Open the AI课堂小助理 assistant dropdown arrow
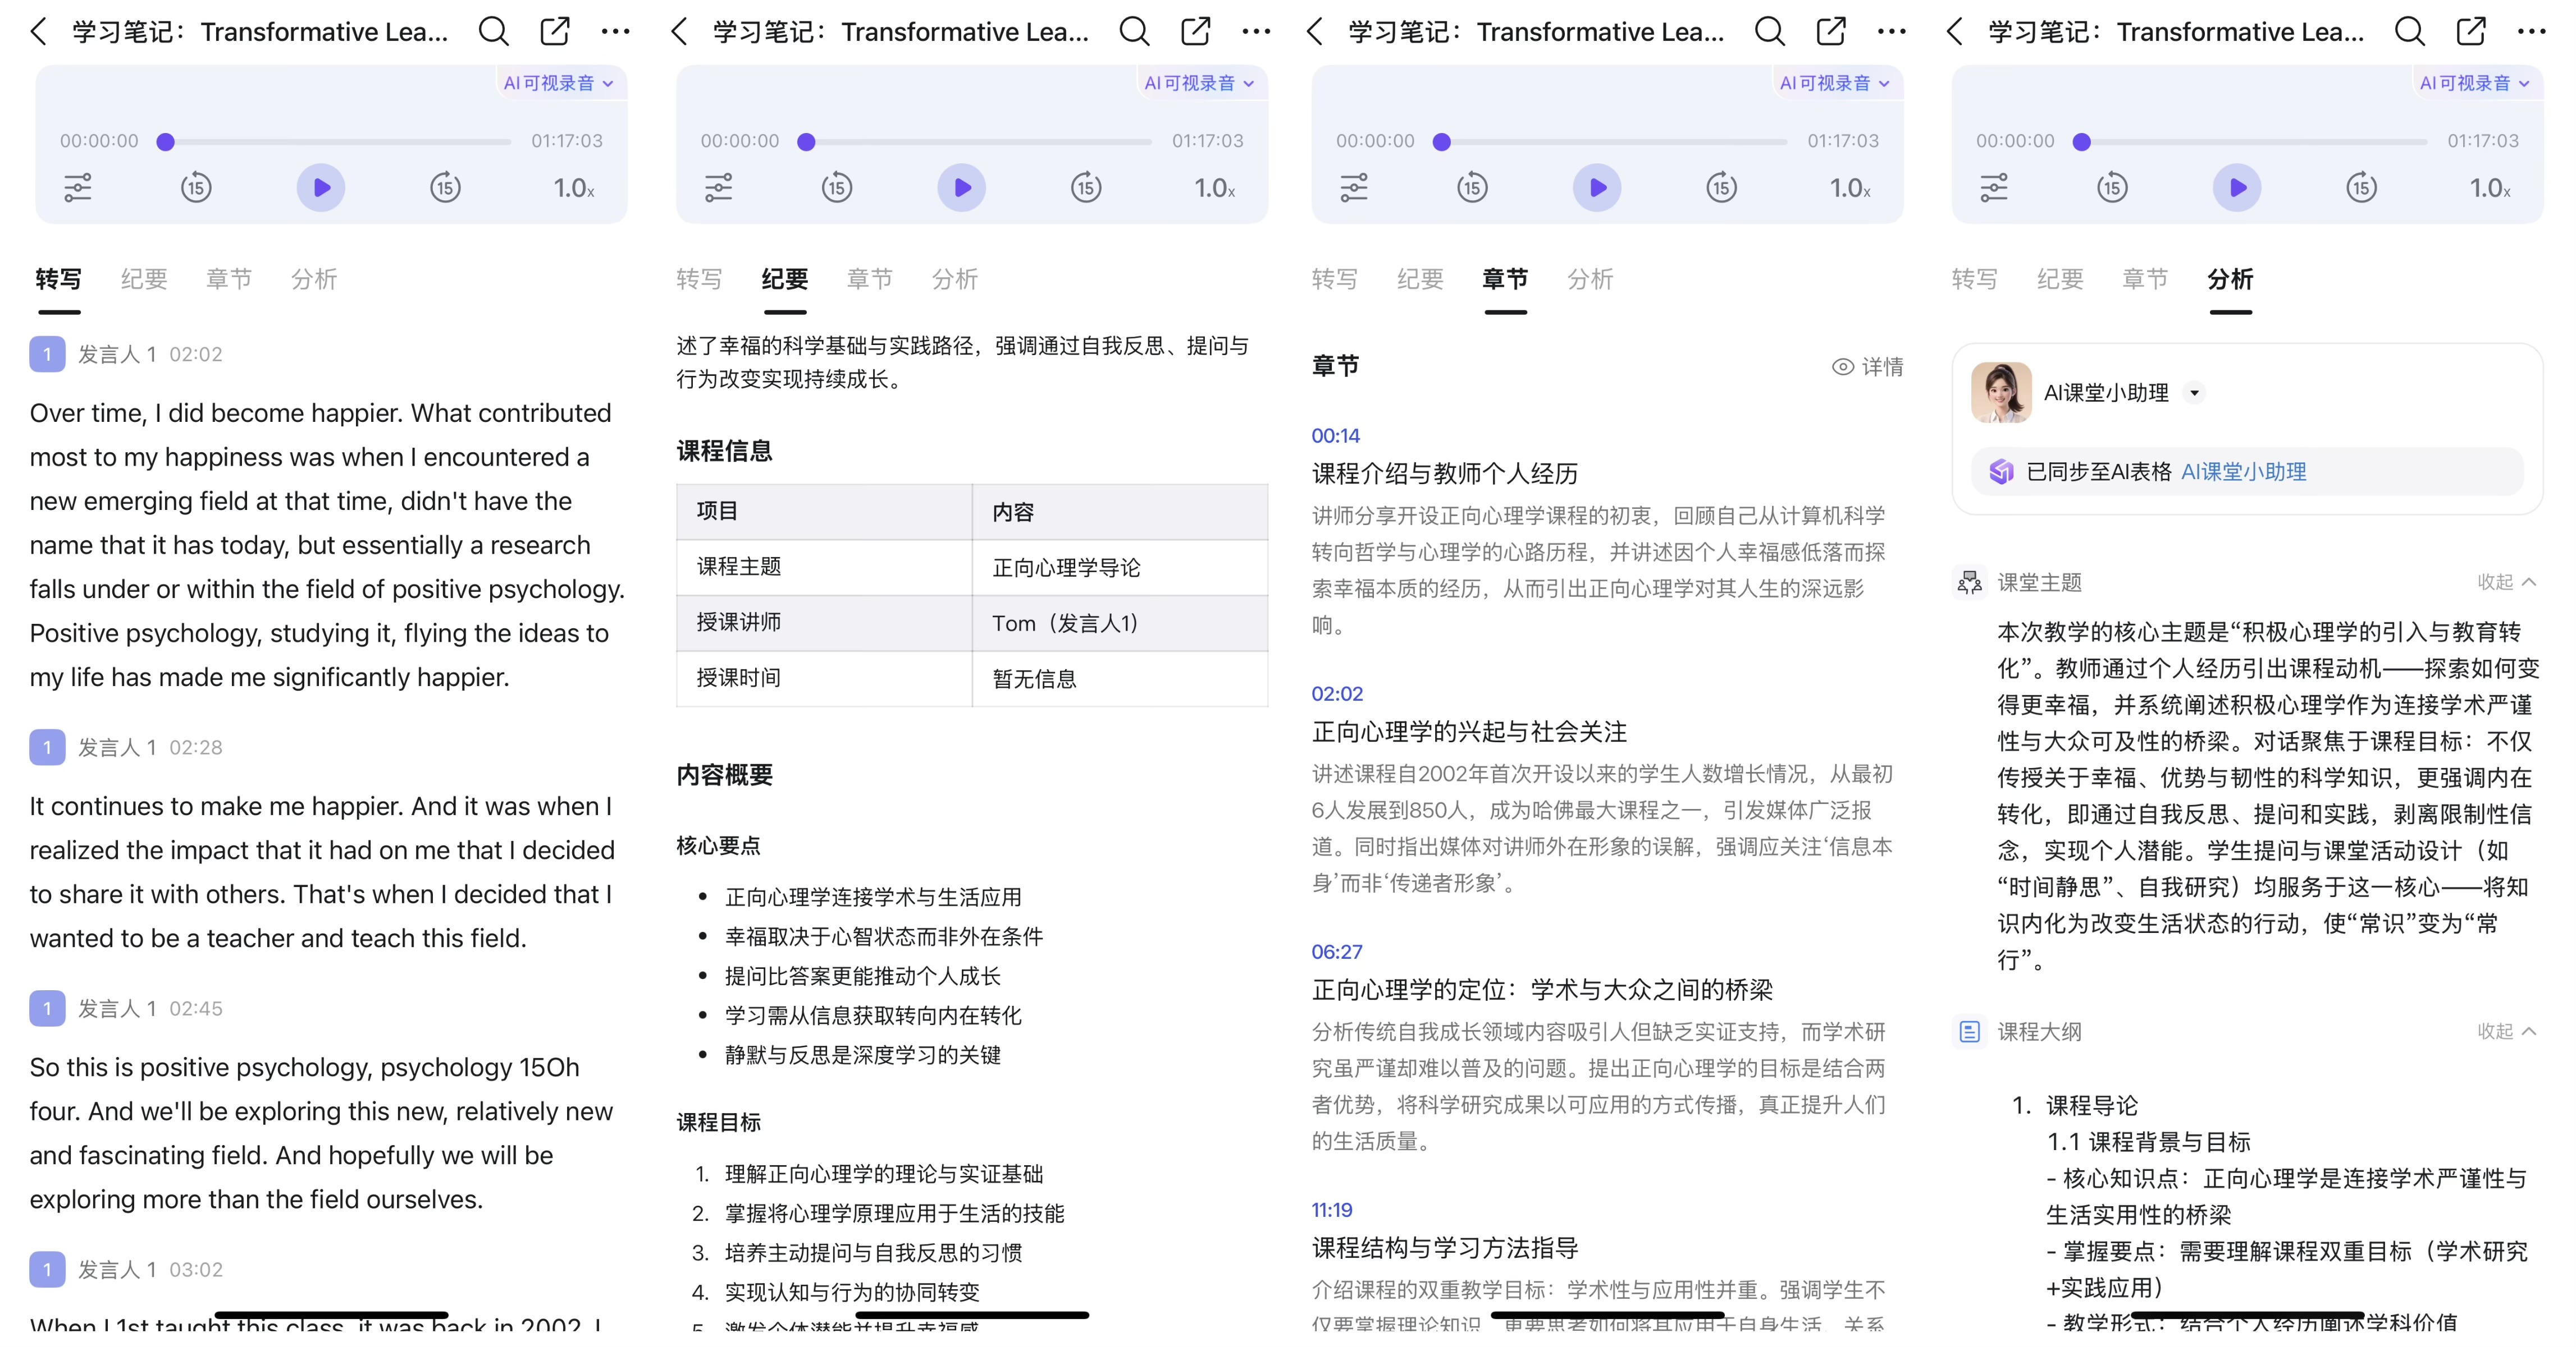This screenshot has height=1347, width=2576. tap(2194, 393)
